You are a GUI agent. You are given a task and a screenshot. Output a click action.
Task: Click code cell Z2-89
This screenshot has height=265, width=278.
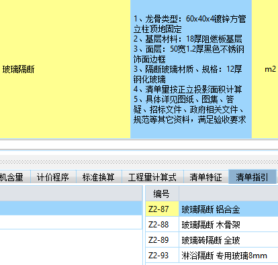tap(162, 240)
